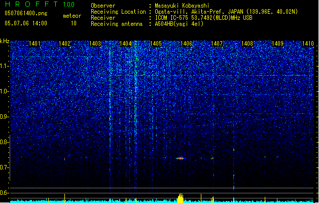
Task: Select the ICOM IC-575 receiver text
Action: 203,18
